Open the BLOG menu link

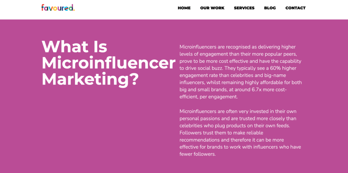270,8
